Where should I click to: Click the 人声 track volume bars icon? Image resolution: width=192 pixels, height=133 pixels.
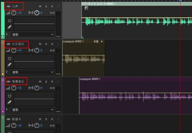[8, 13]
